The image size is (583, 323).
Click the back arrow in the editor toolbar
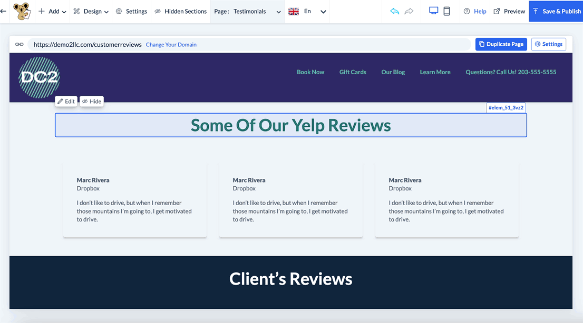coord(3,11)
